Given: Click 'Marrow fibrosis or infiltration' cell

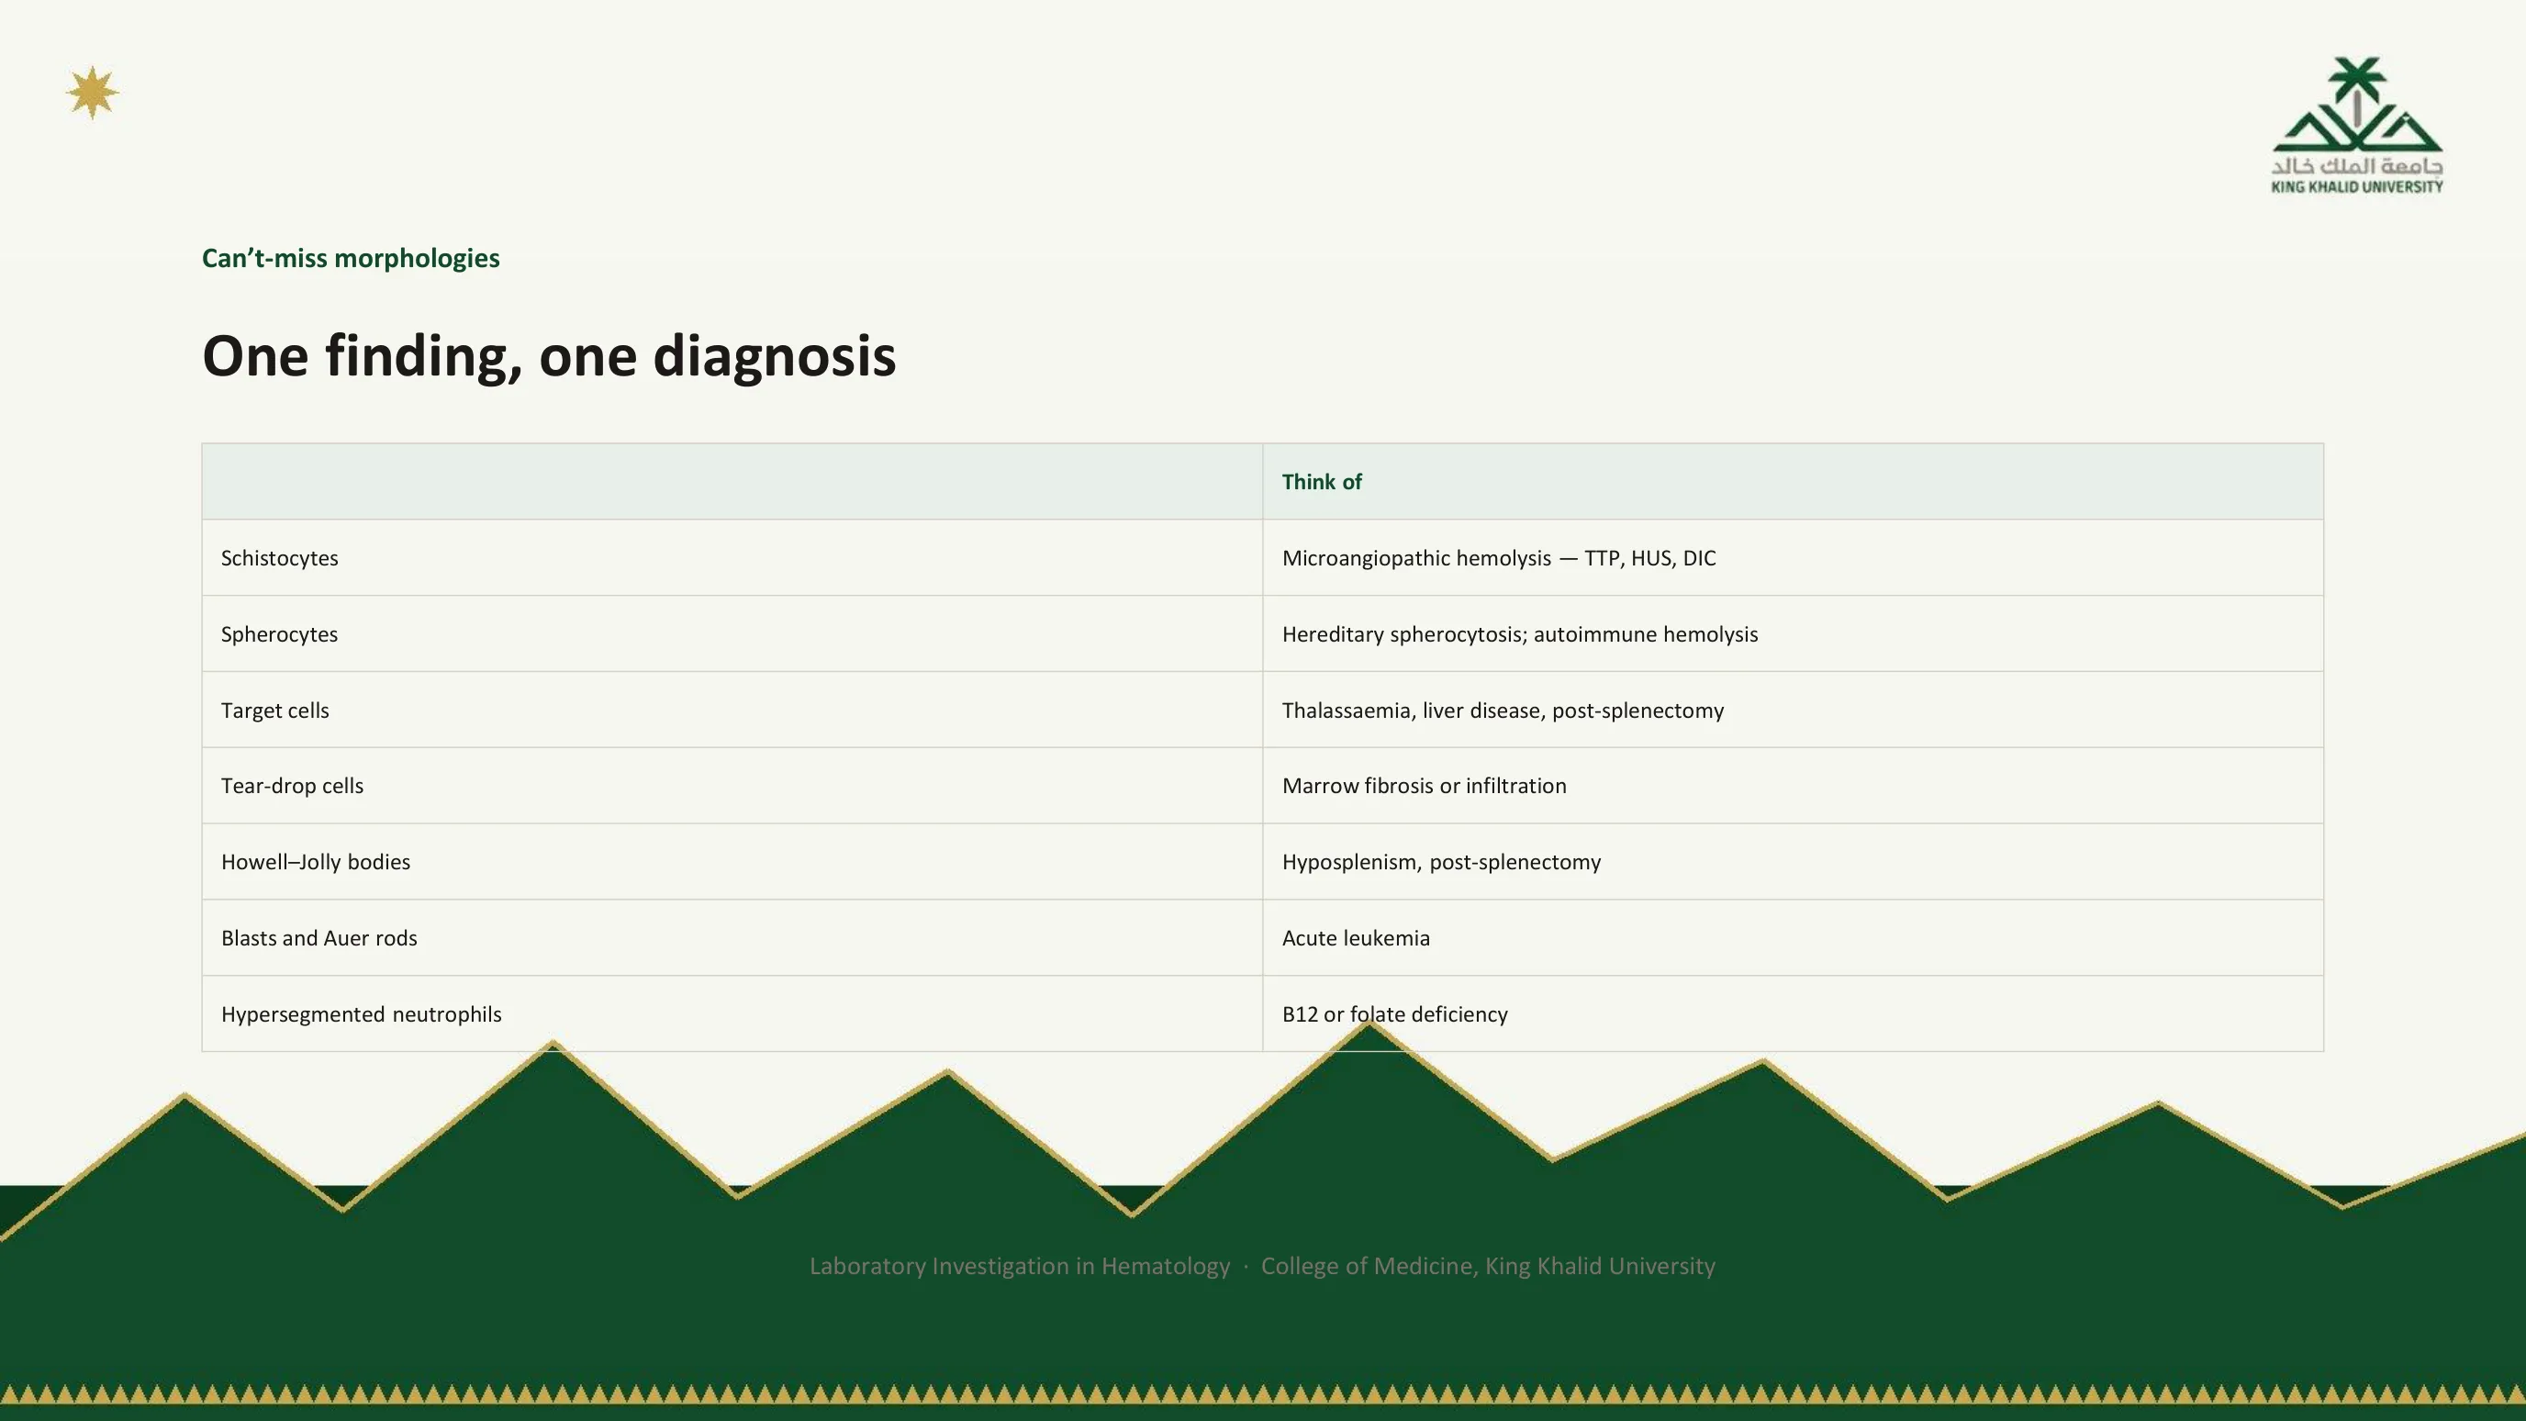Looking at the screenshot, I should tap(1793, 786).
